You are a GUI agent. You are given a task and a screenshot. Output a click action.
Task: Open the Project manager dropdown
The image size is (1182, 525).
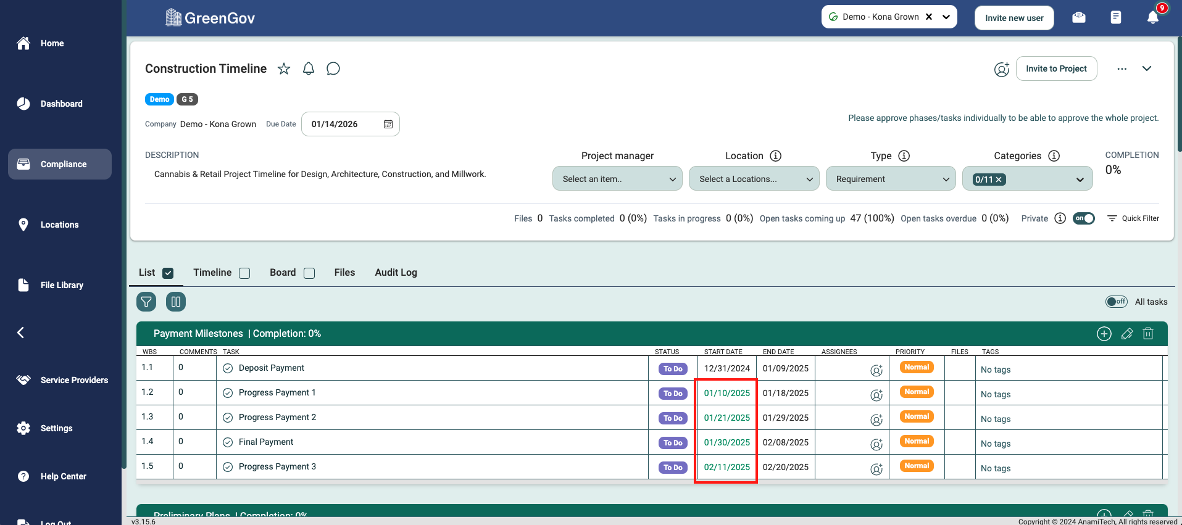point(617,179)
